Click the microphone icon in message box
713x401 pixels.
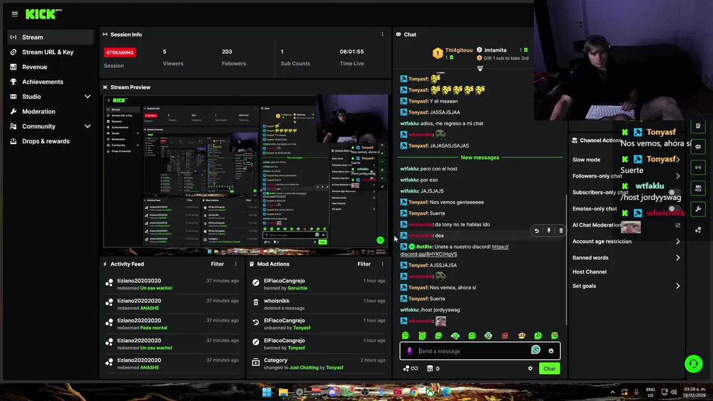click(409, 351)
